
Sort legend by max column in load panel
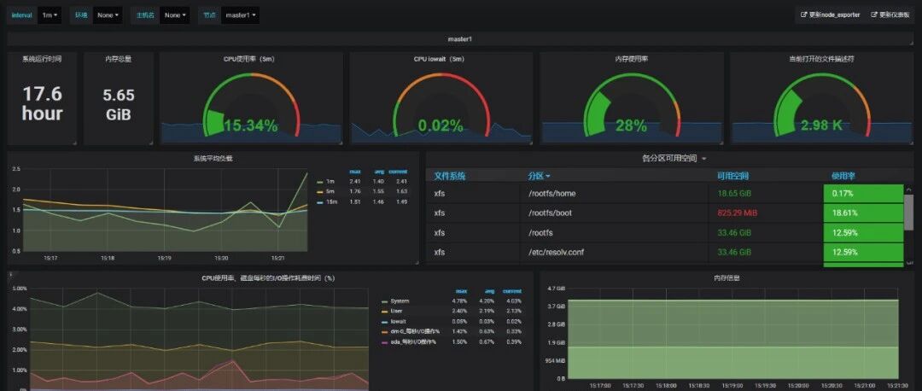(x=354, y=172)
